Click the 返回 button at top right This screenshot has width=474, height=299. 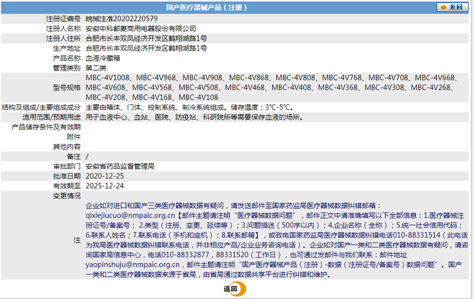(x=452, y=7)
